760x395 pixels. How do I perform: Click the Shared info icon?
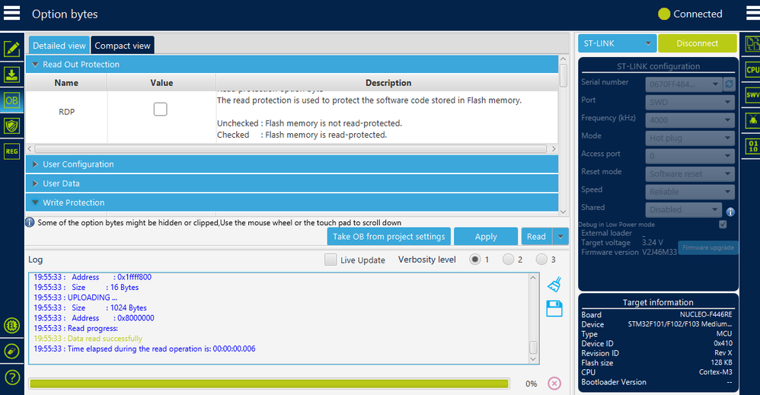coord(730,212)
